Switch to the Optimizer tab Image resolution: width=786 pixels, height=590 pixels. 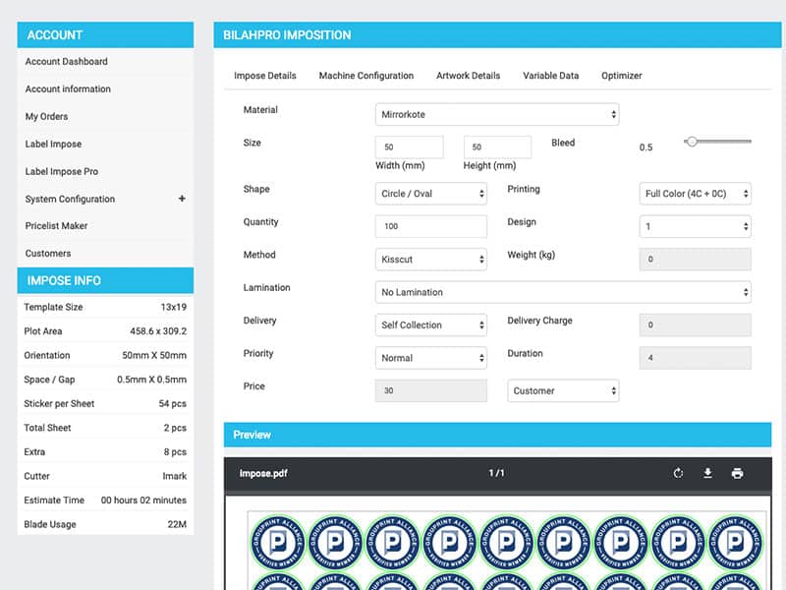click(x=622, y=76)
